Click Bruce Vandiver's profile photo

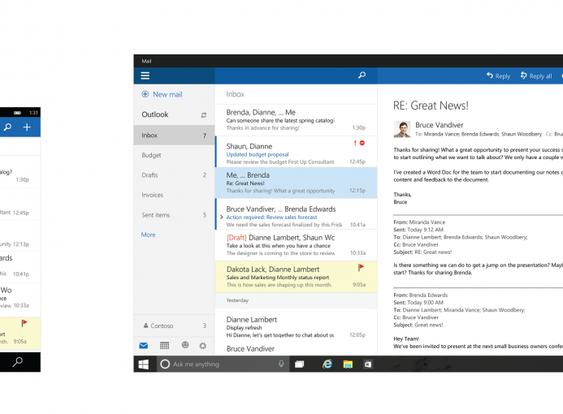click(402, 129)
